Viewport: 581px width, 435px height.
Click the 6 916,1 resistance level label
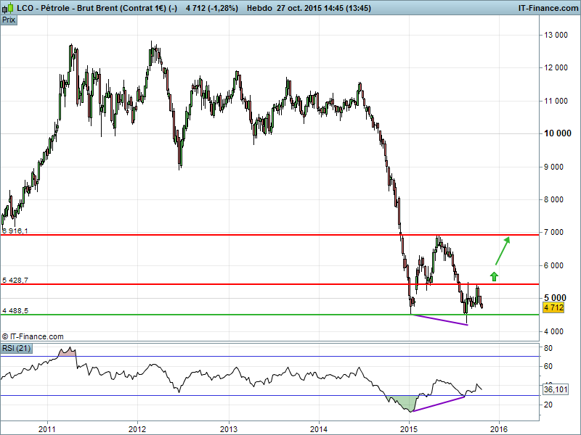coord(15,231)
